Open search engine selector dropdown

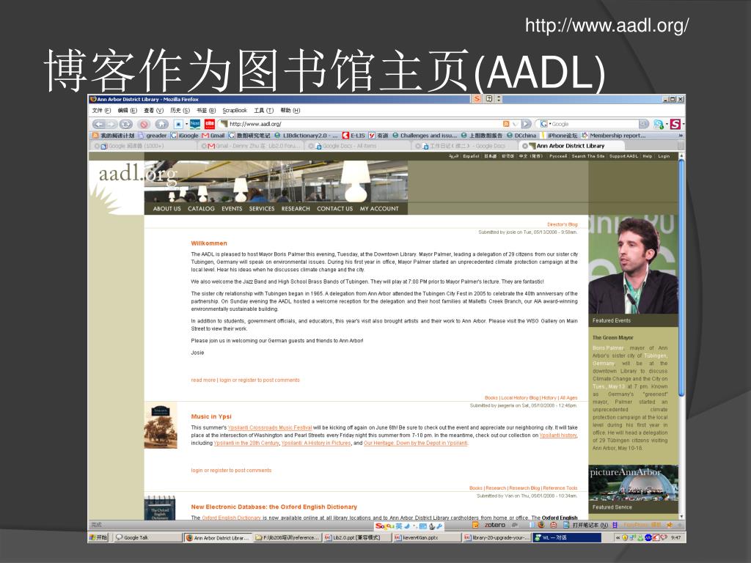click(545, 124)
